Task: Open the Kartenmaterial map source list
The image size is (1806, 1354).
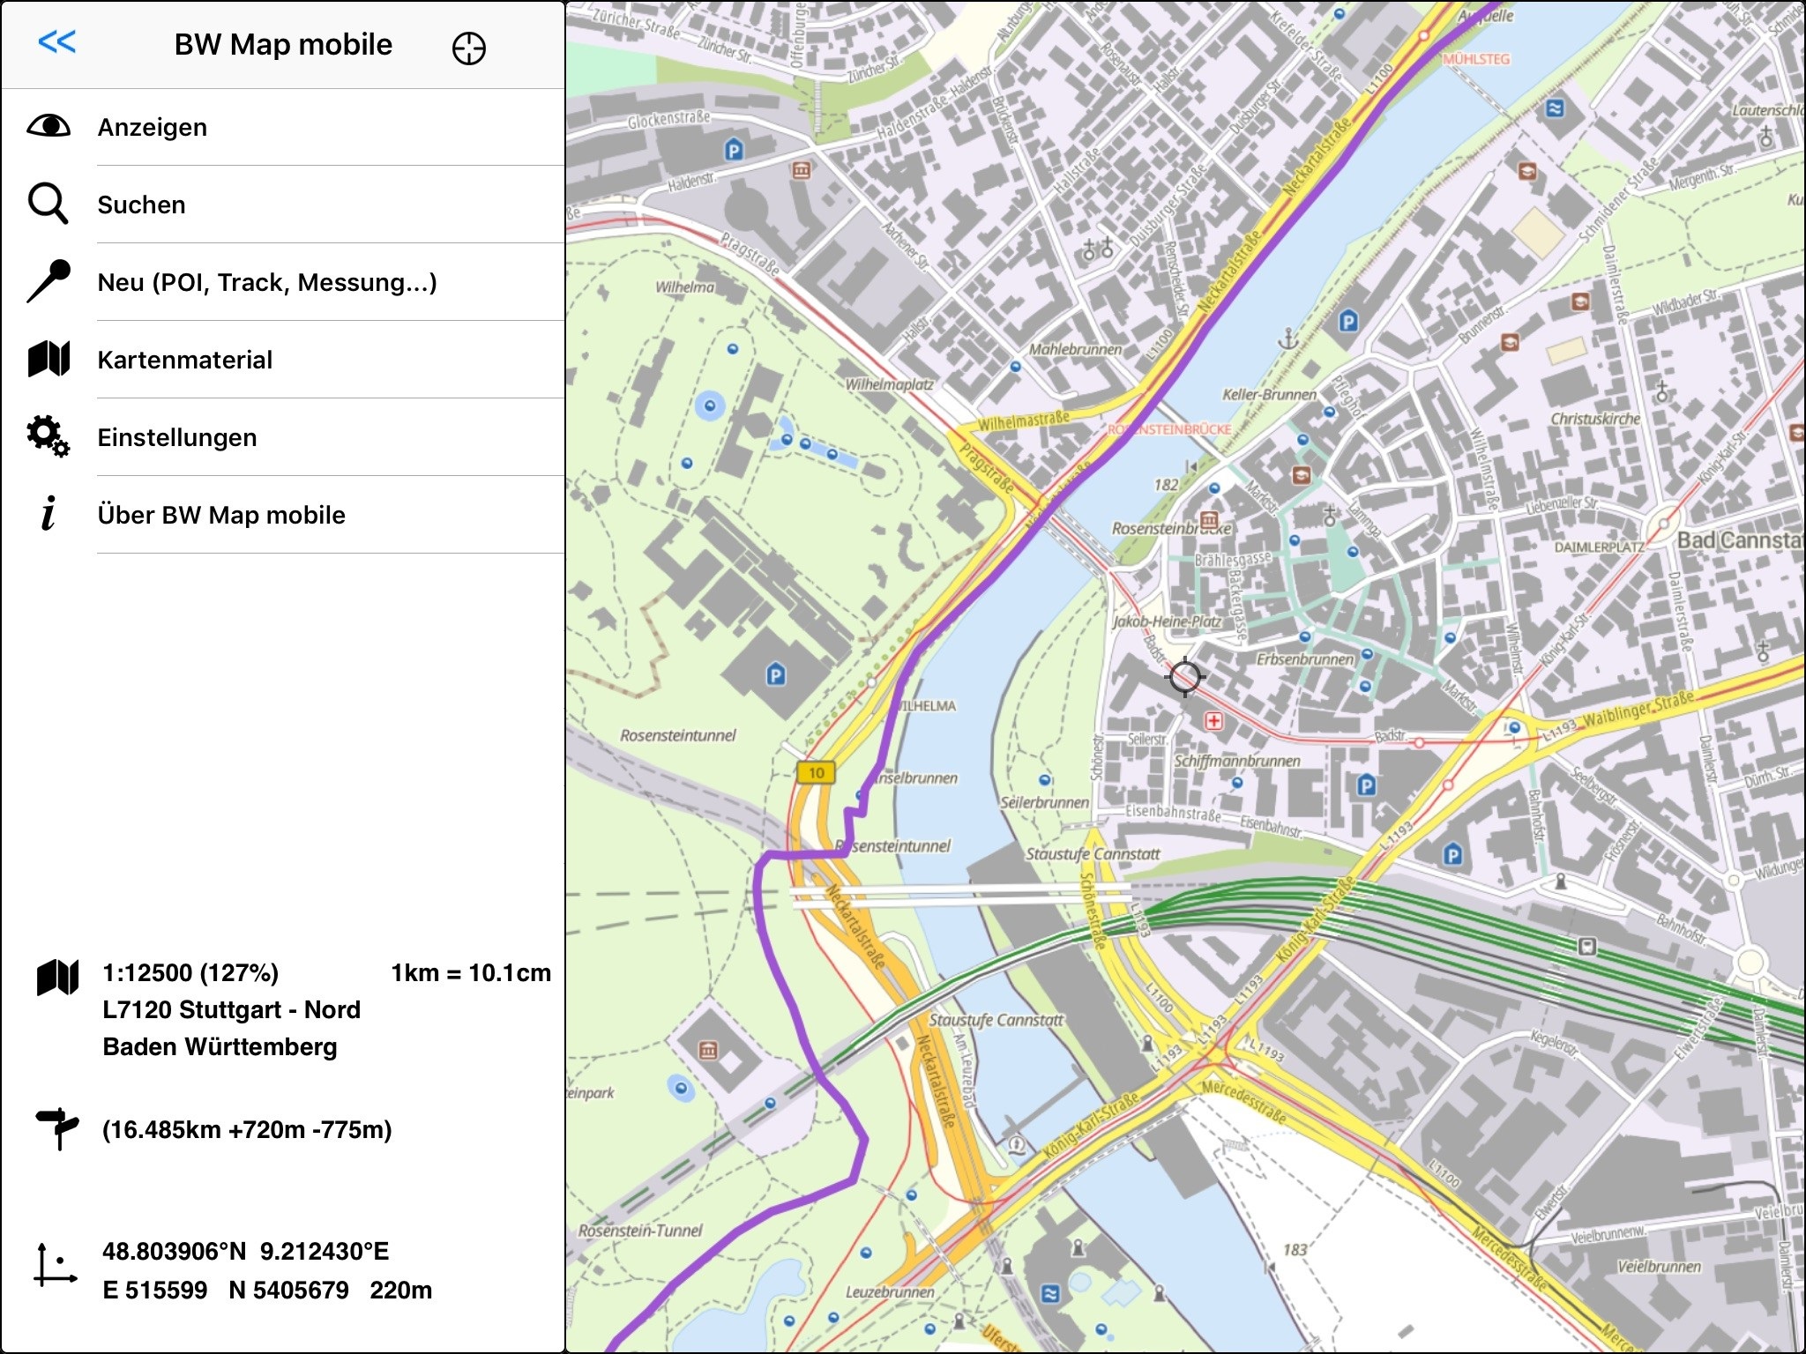Action: (x=186, y=360)
